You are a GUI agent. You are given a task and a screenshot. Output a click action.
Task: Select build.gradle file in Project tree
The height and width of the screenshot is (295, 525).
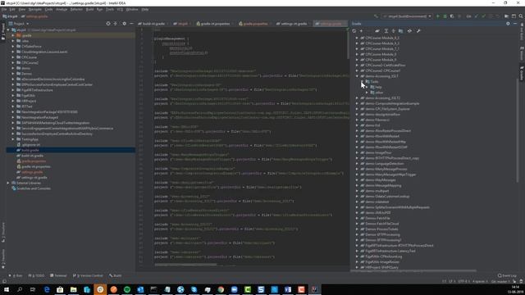coord(30,150)
